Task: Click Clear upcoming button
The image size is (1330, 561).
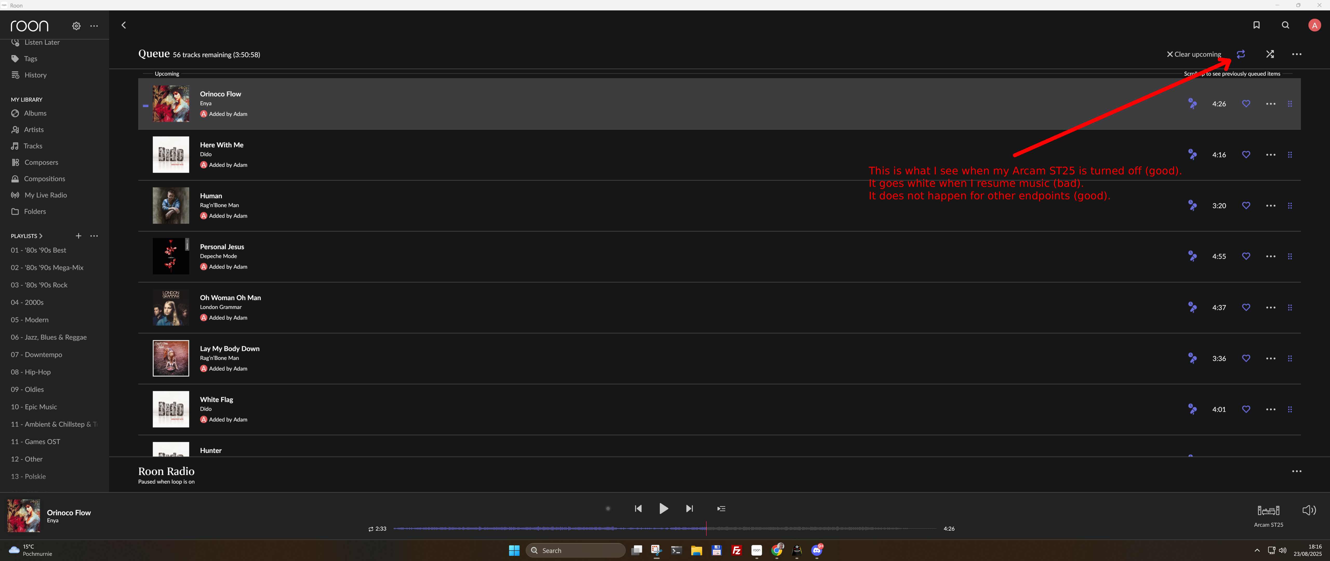Action: pos(1194,54)
